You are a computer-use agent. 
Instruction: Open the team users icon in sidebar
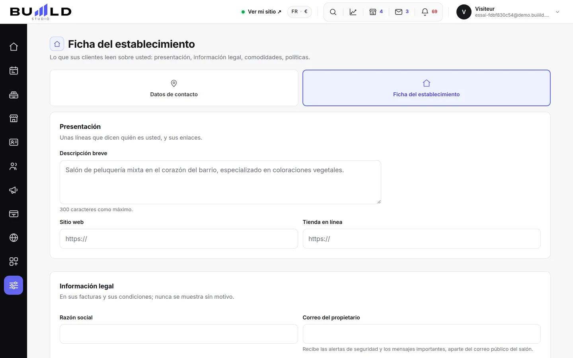pyautogui.click(x=14, y=166)
